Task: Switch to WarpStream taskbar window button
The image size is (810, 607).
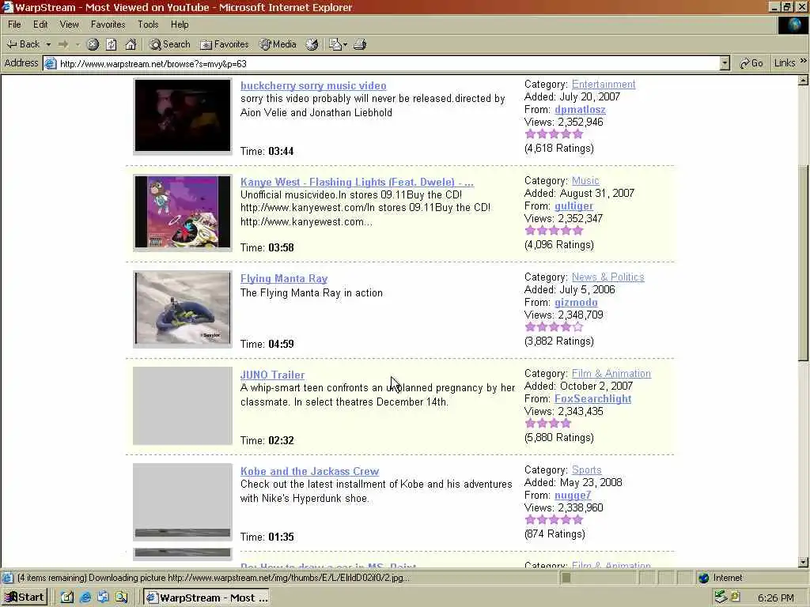Action: click(206, 598)
